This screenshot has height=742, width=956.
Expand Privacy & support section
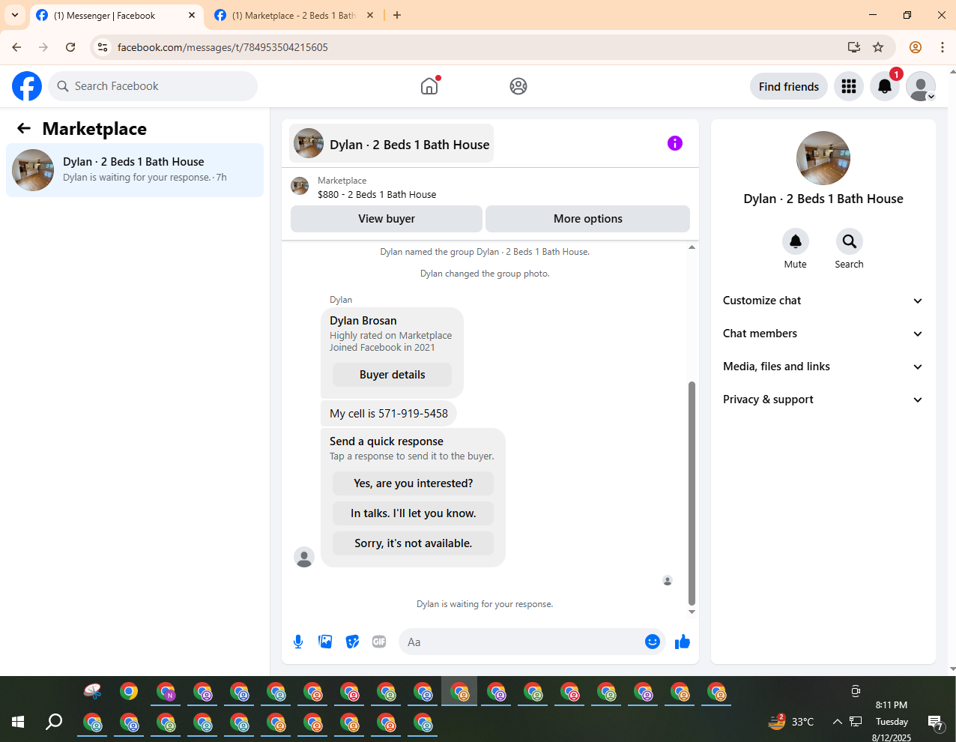823,399
